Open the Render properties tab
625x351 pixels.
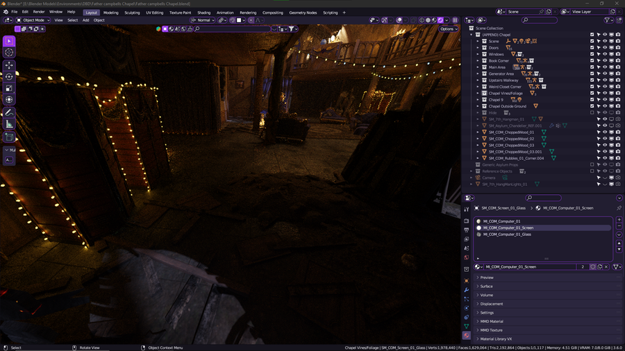click(x=467, y=221)
